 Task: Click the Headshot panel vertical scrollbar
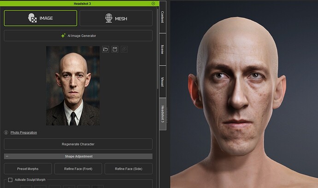click(x=158, y=49)
